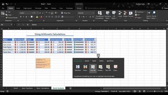Toggle Wrap Text

pyautogui.click(x=66, y=13)
